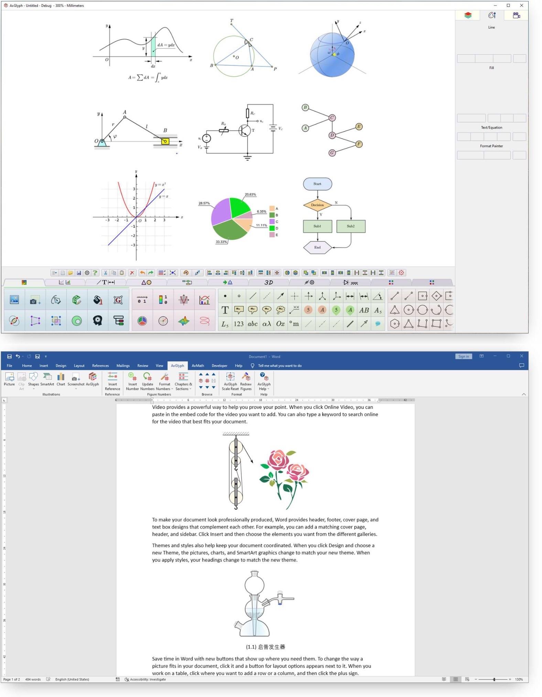Open the File menu in Word
Image resolution: width=542 pixels, height=697 pixels.
click(x=10, y=366)
